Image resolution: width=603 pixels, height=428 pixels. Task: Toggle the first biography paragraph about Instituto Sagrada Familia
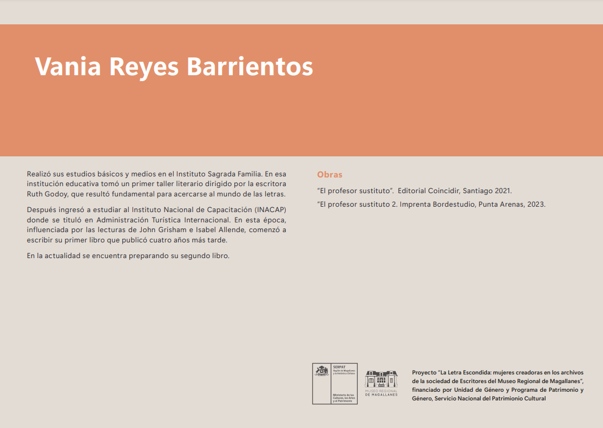coord(155,184)
